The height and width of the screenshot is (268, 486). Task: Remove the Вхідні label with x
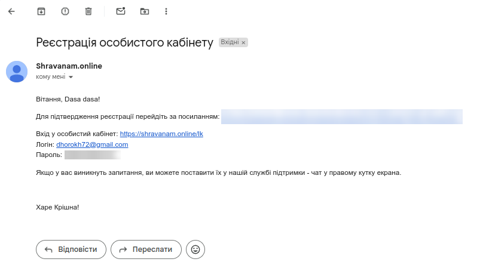(x=243, y=43)
